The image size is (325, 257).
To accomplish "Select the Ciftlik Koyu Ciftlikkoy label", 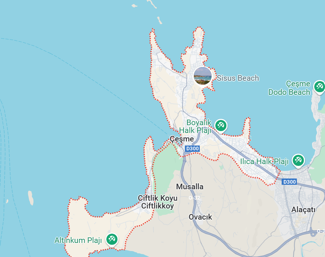I will [x=157, y=202].
